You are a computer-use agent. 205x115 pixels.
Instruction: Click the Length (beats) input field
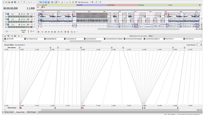pyautogui.click(x=198, y=45)
